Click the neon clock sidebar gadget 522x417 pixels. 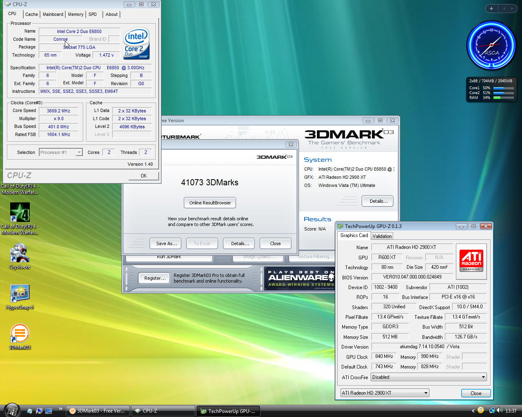pyautogui.click(x=491, y=45)
